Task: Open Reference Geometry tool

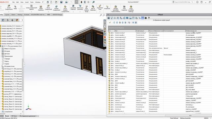Action: (x=80, y=8)
